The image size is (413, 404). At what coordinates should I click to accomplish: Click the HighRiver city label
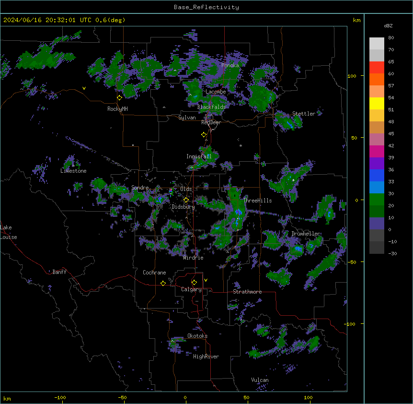[x=206, y=356]
